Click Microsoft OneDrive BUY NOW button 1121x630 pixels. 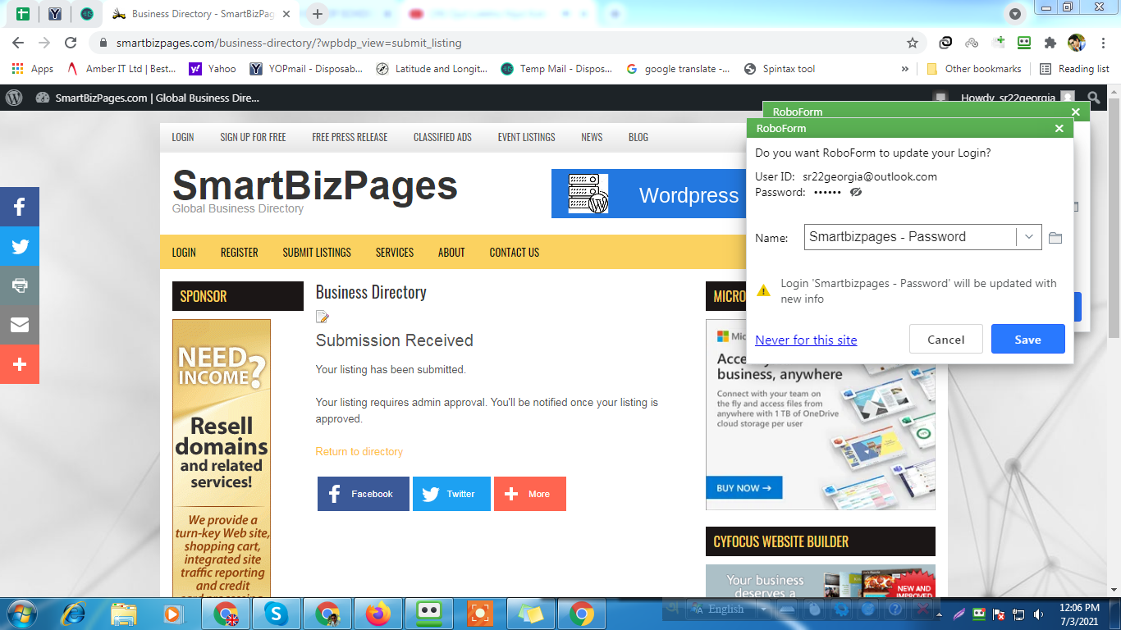coord(744,488)
